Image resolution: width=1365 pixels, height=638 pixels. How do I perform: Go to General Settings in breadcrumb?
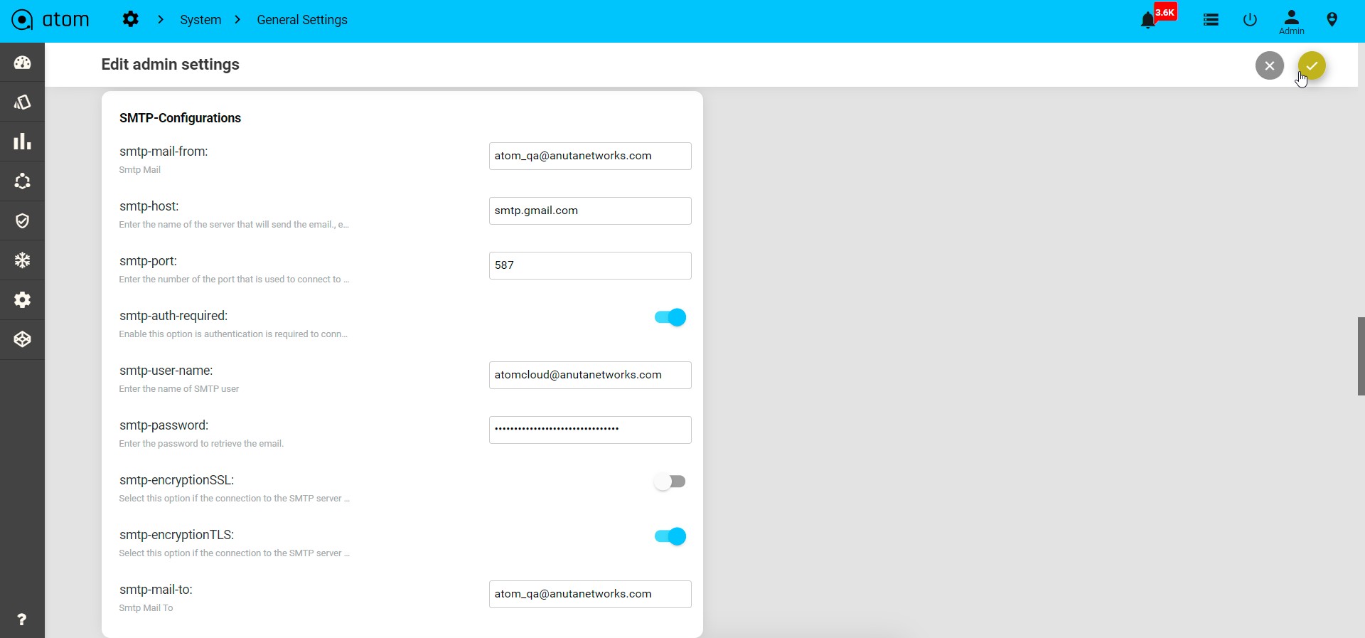(x=302, y=20)
